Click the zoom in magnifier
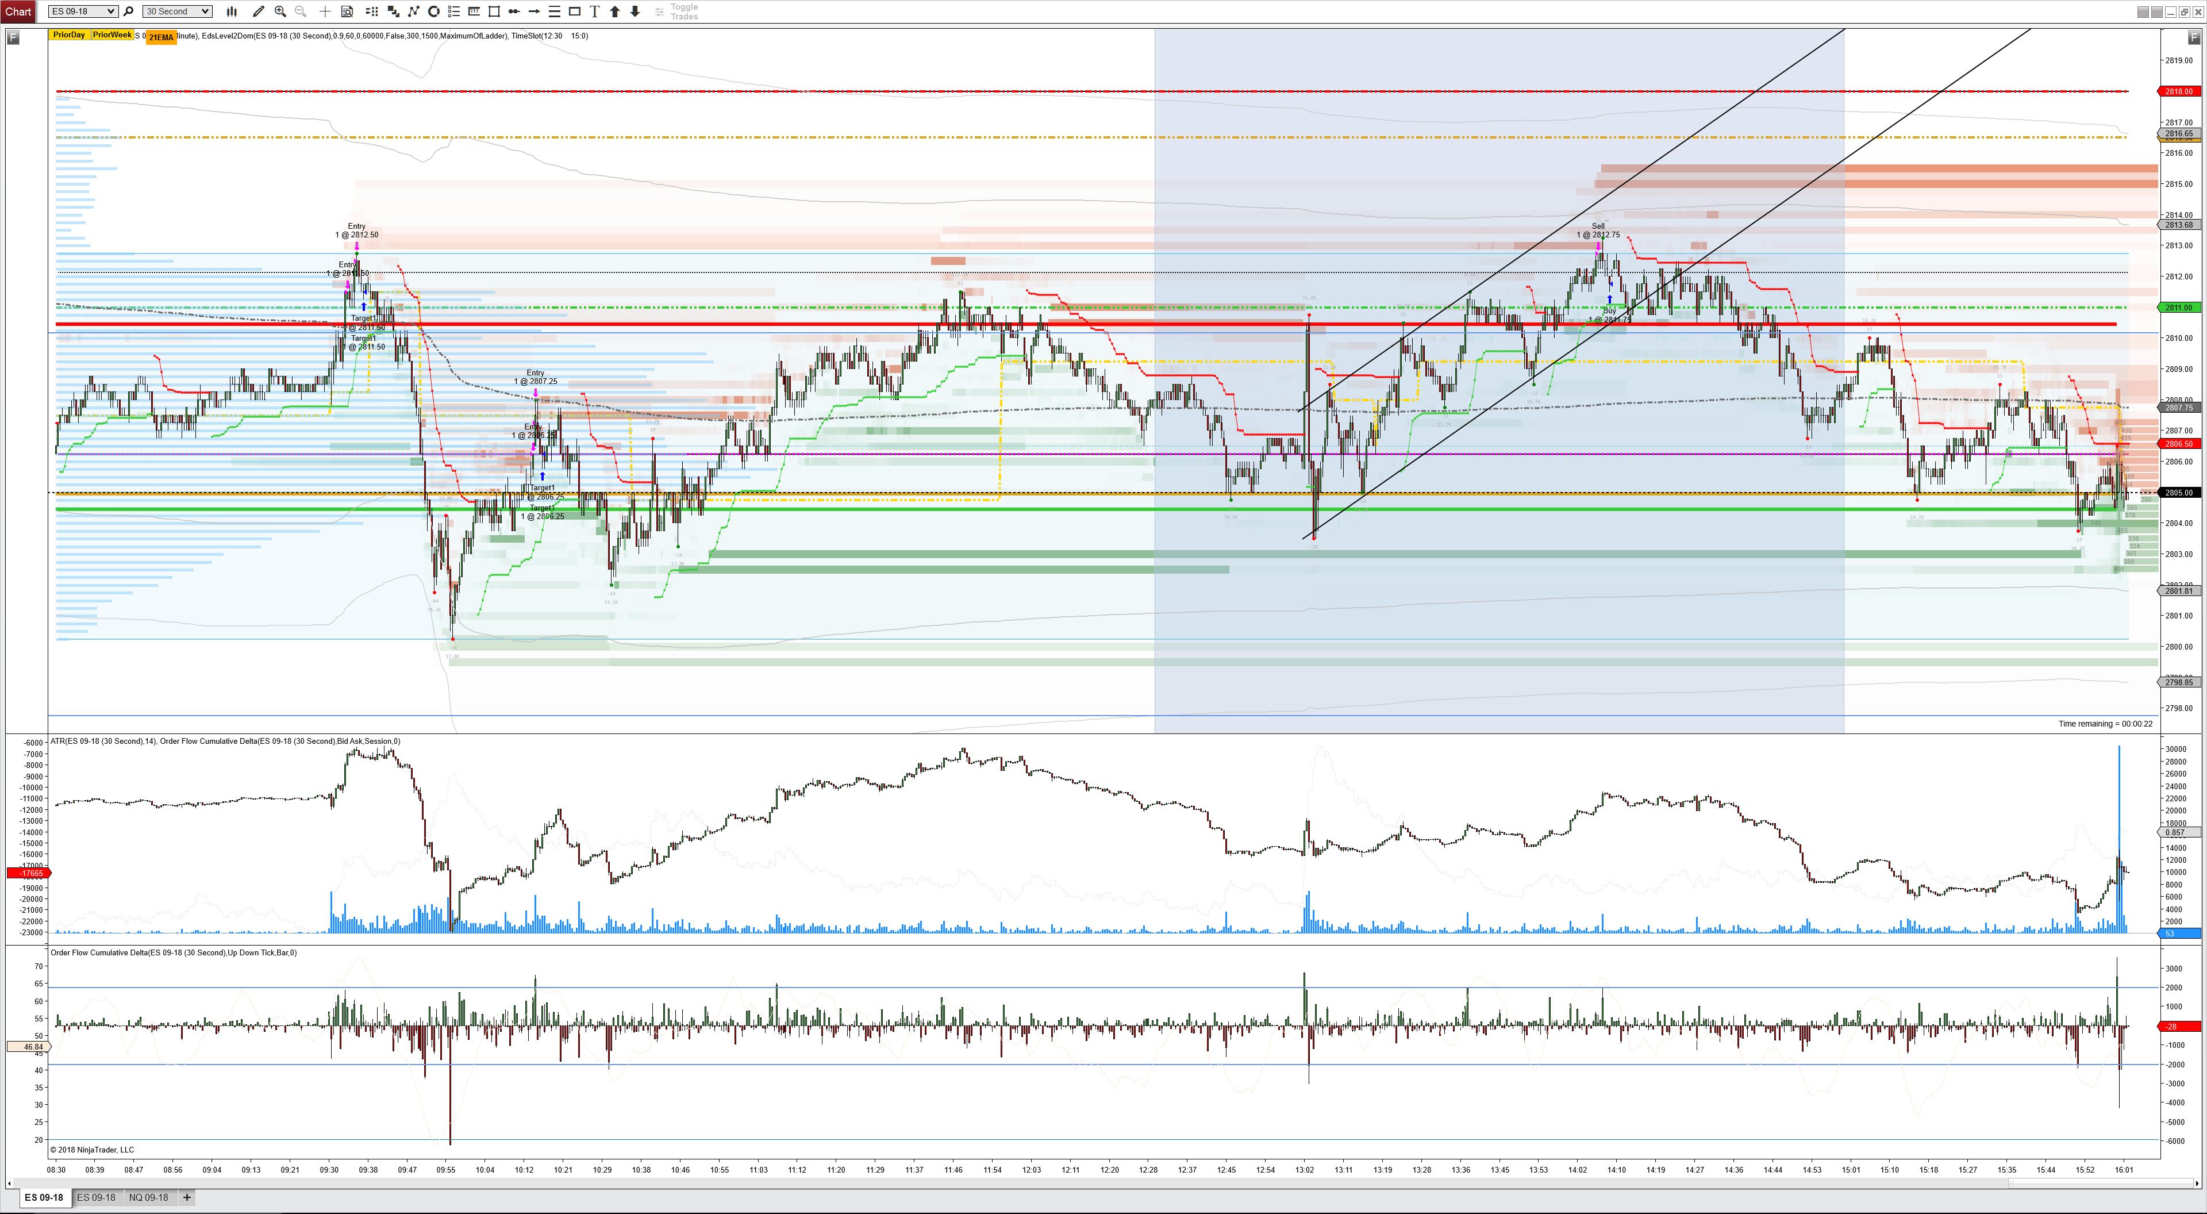Screen dimensions: 2207x1214 pyautogui.click(x=280, y=11)
